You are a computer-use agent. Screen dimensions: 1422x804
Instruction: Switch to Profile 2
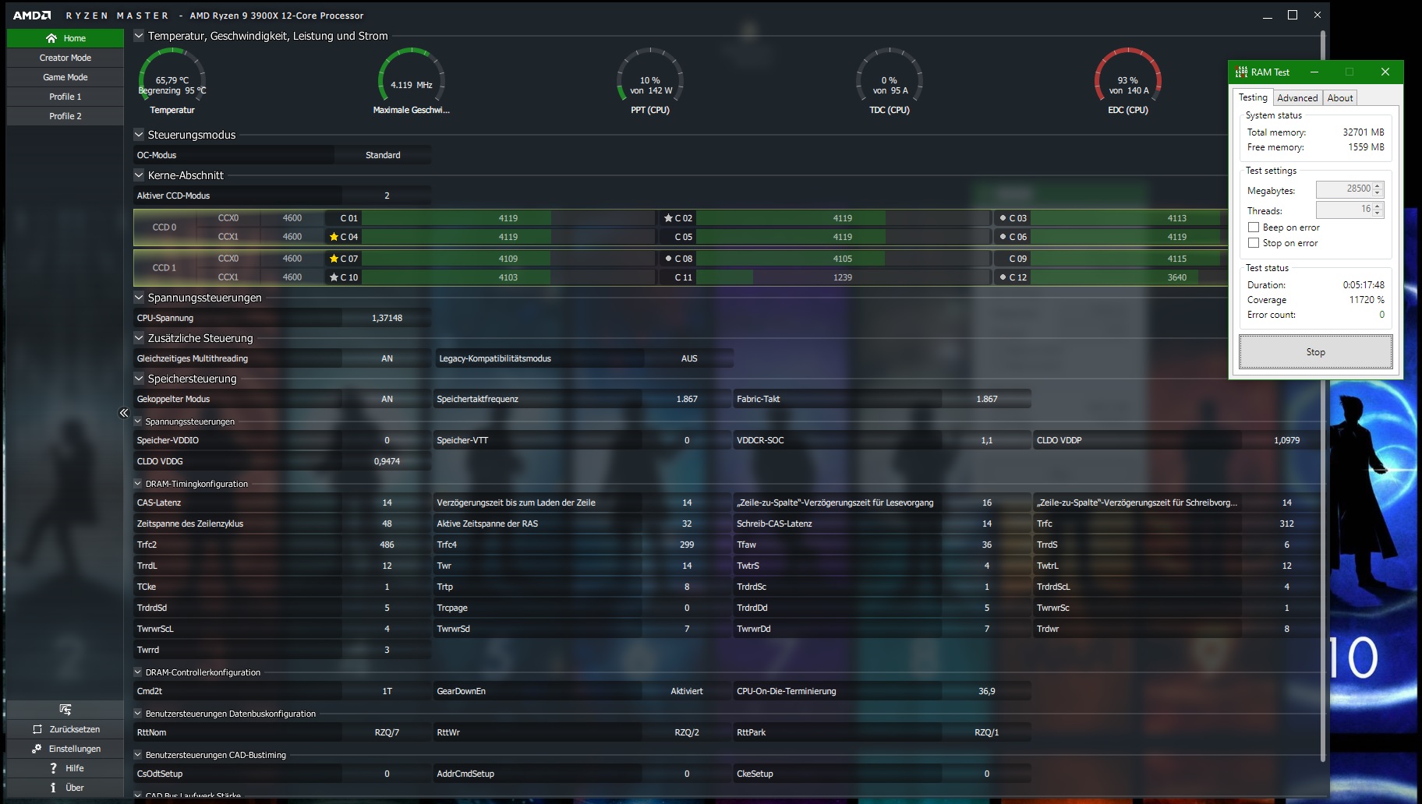tap(65, 116)
